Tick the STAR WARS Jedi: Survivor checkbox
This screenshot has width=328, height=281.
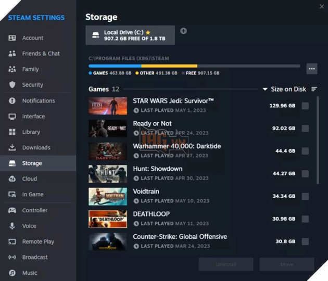tap(305, 106)
